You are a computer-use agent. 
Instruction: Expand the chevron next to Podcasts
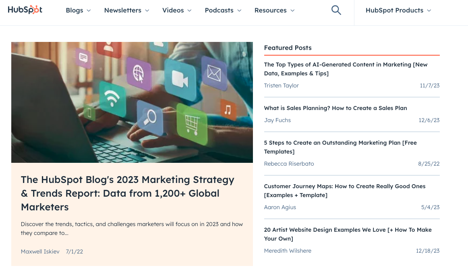click(x=239, y=11)
